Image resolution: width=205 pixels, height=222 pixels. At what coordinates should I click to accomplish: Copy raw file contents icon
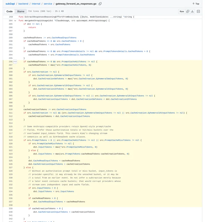click(x=188, y=12)
